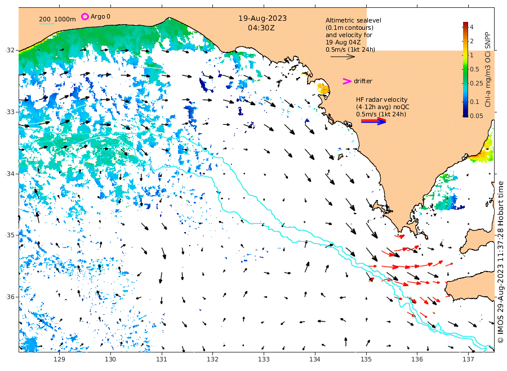Click the colorbar tick value 2

point(472,41)
